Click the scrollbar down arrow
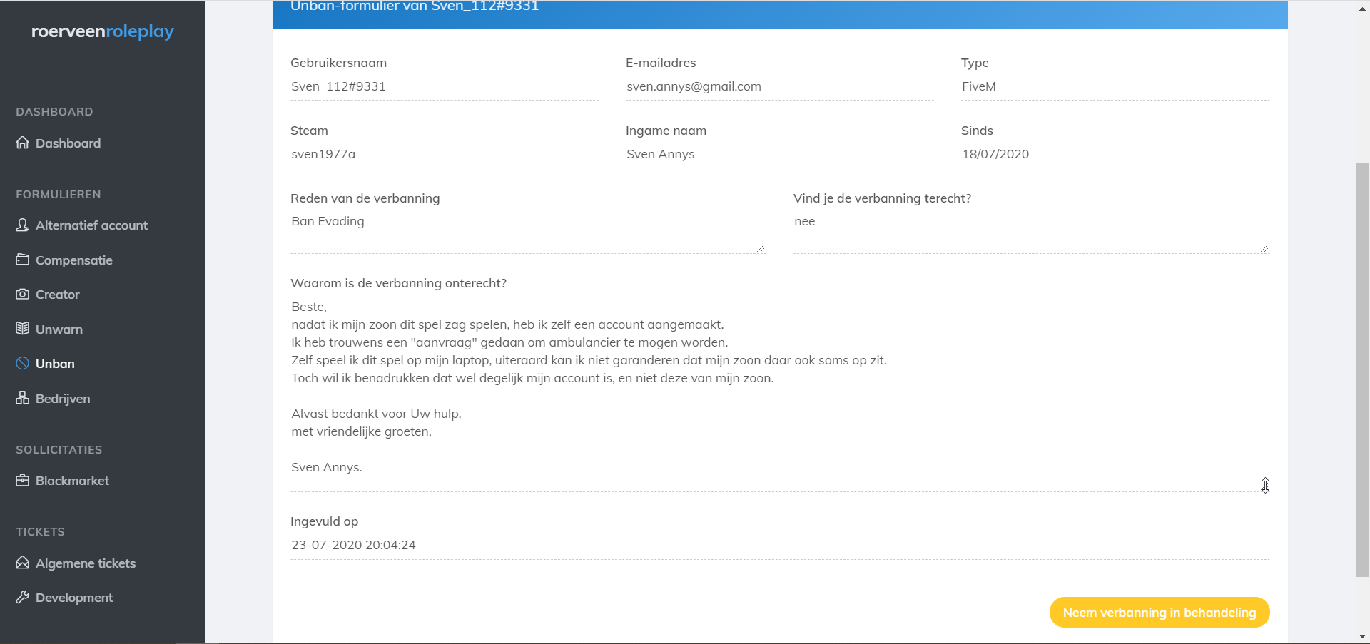Screen dimensions: 1370x644 click(1362, 636)
